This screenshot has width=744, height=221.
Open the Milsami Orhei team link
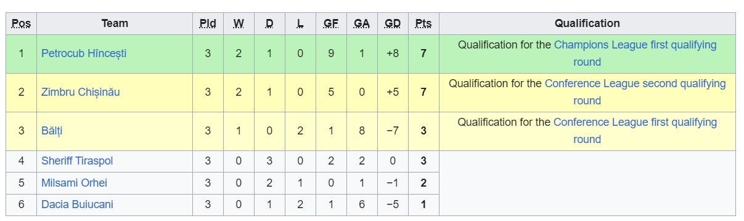[x=74, y=183]
